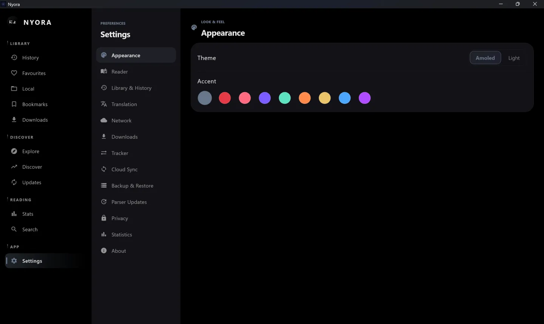The image size is (544, 324).
Task: Select the sky blue accent color
Action: pyautogui.click(x=345, y=98)
